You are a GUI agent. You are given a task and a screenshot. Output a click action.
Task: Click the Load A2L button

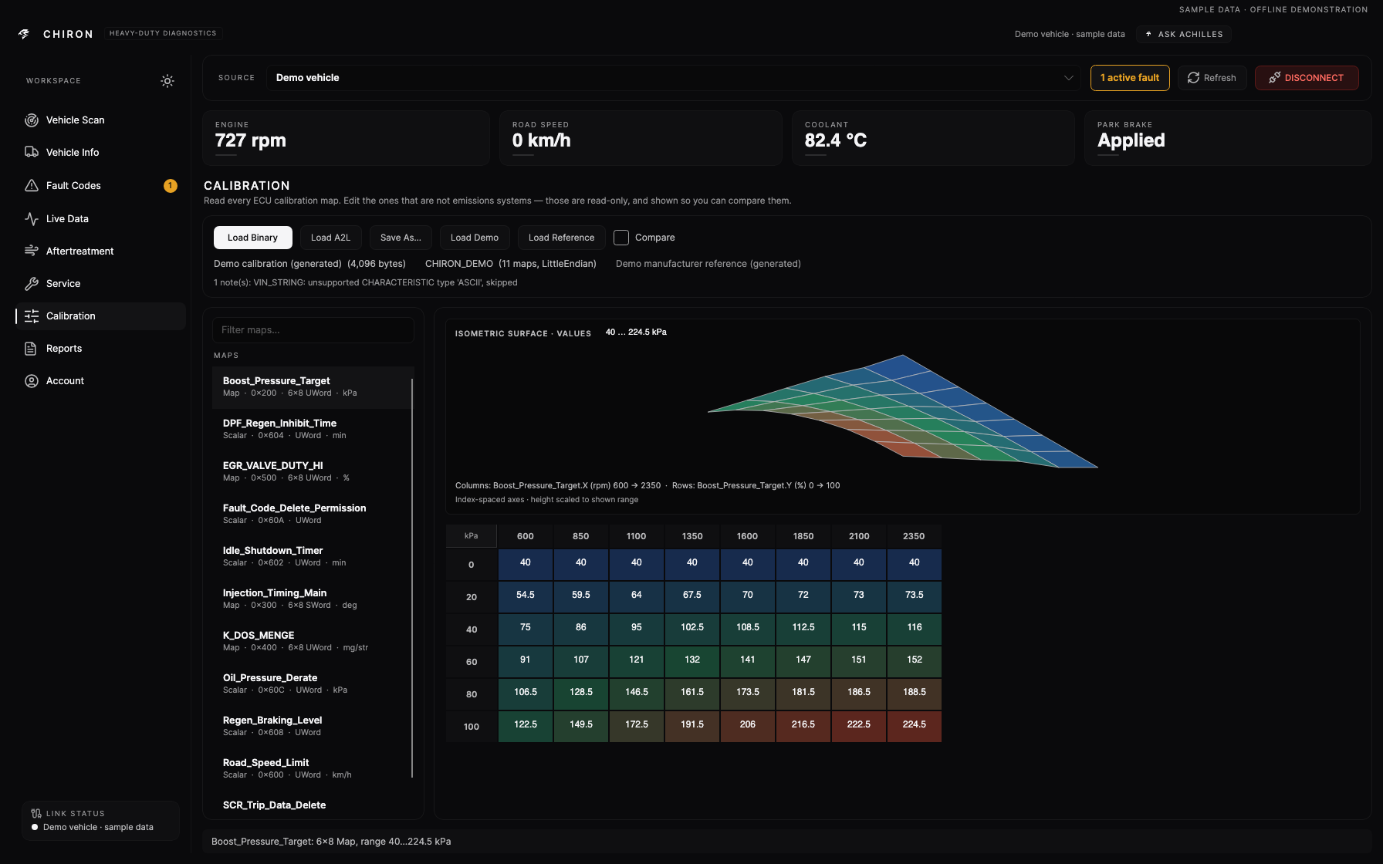pos(330,238)
